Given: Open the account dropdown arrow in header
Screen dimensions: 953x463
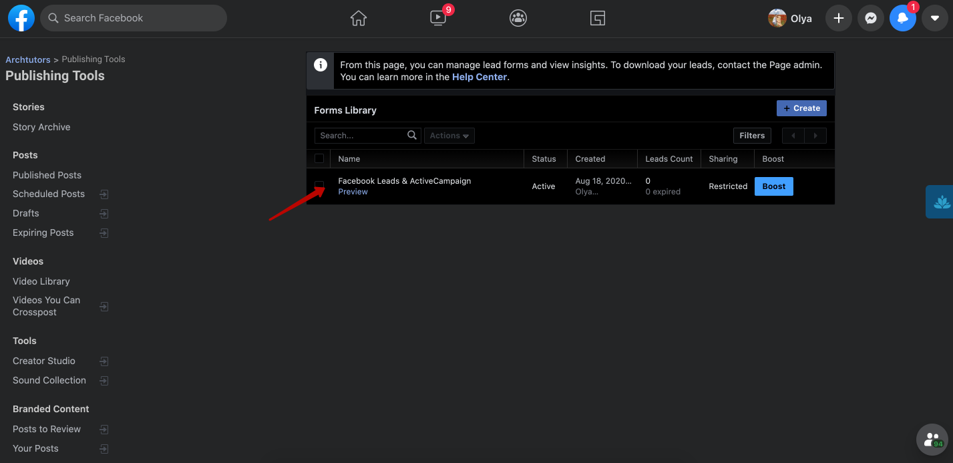Looking at the screenshot, I should coord(934,19).
